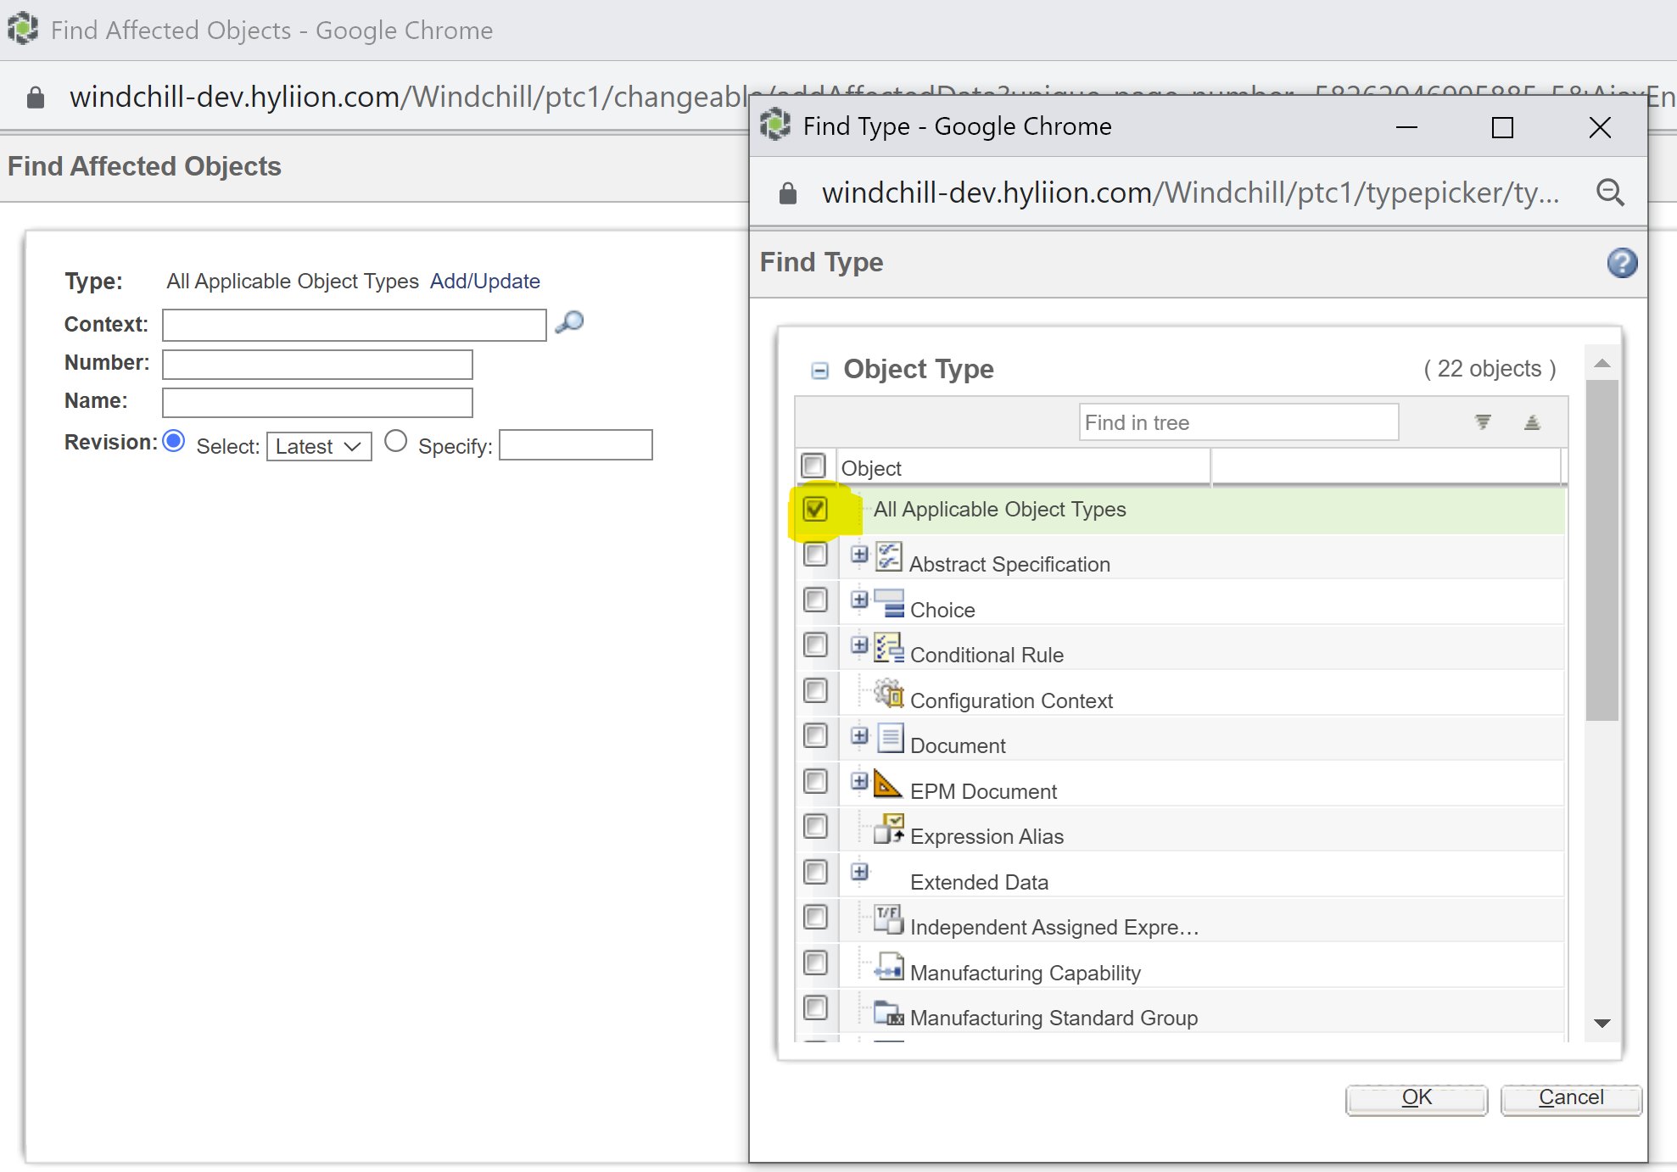Click the EPM Document triangle icon

(887, 784)
